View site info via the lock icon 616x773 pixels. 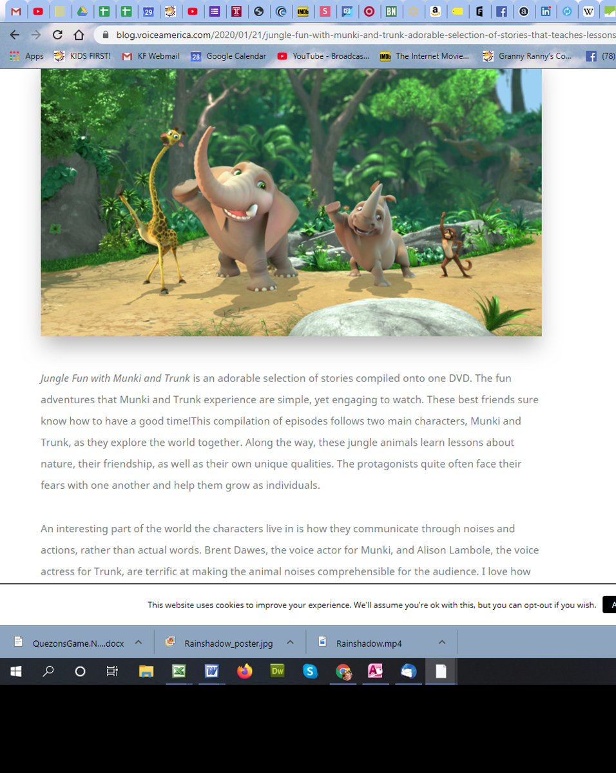[106, 35]
